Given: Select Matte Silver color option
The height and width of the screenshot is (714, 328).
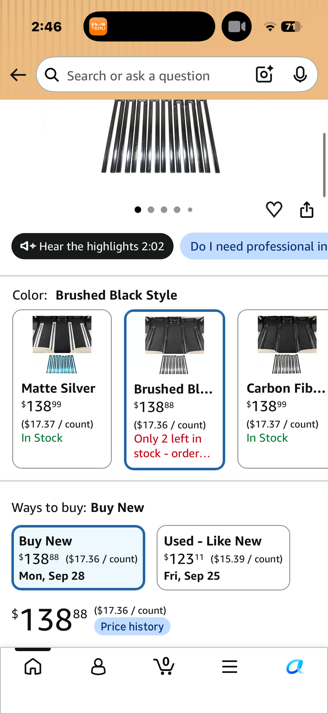Looking at the screenshot, I should tap(62, 389).
